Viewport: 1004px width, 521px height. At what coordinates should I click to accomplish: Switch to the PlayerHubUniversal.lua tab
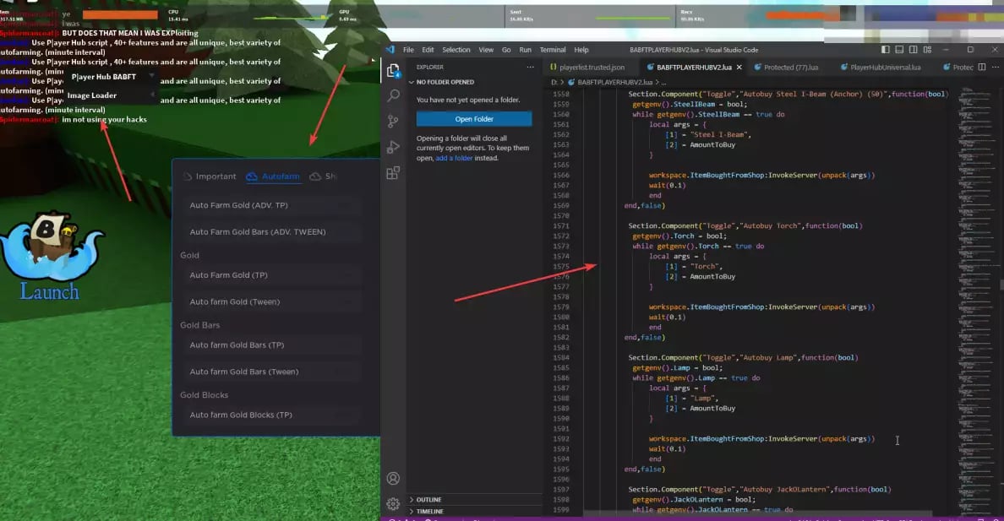[x=883, y=68]
